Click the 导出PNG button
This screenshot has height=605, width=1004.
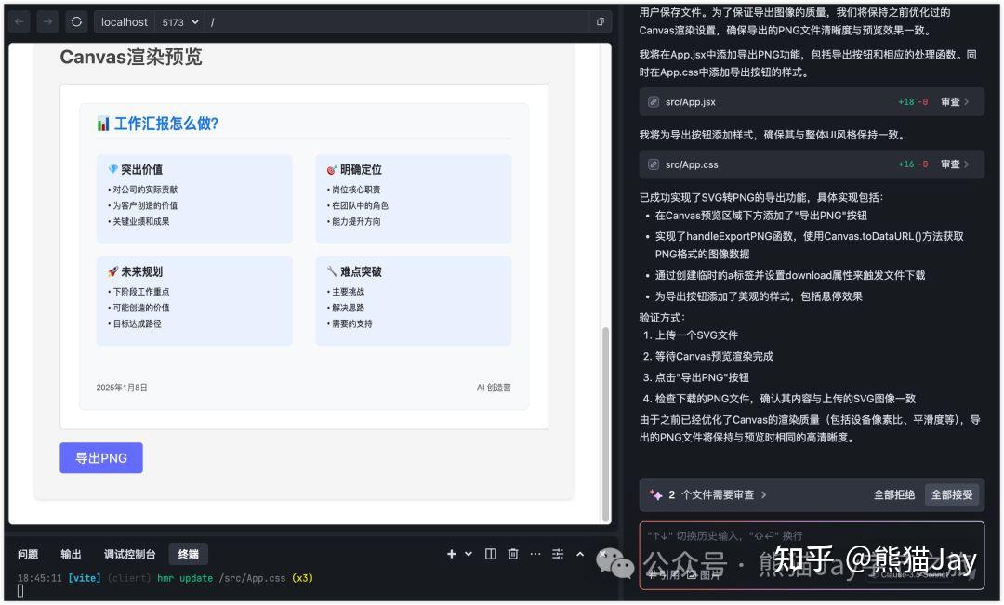101,457
